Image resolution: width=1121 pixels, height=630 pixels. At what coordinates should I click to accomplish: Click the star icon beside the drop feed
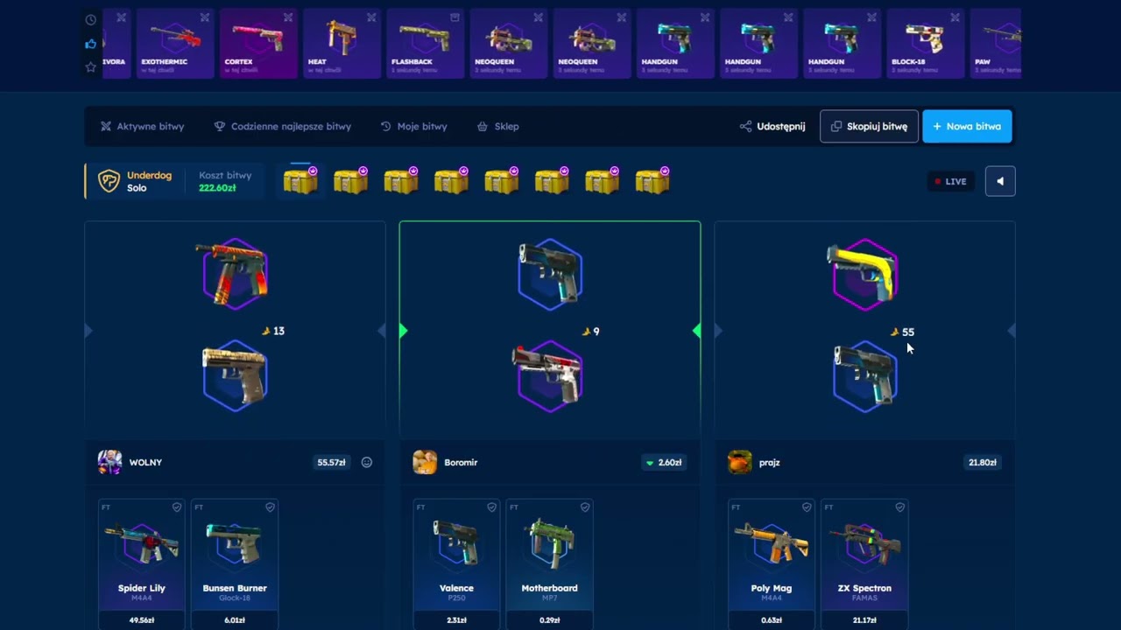point(91,67)
